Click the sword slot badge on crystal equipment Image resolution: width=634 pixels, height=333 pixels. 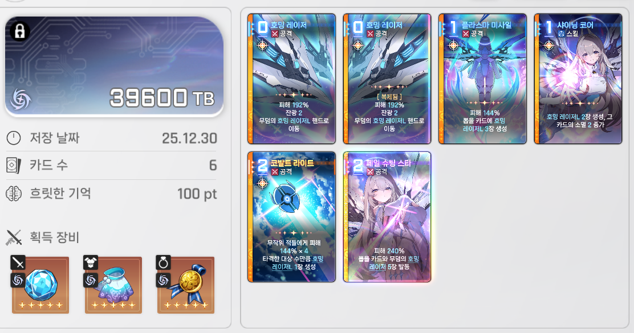(18, 263)
